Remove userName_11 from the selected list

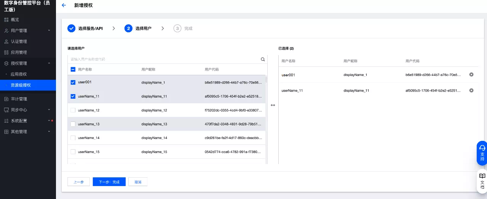[x=471, y=90]
